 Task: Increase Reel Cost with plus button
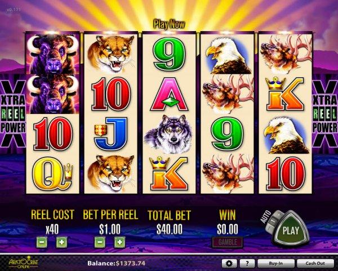[61, 242]
